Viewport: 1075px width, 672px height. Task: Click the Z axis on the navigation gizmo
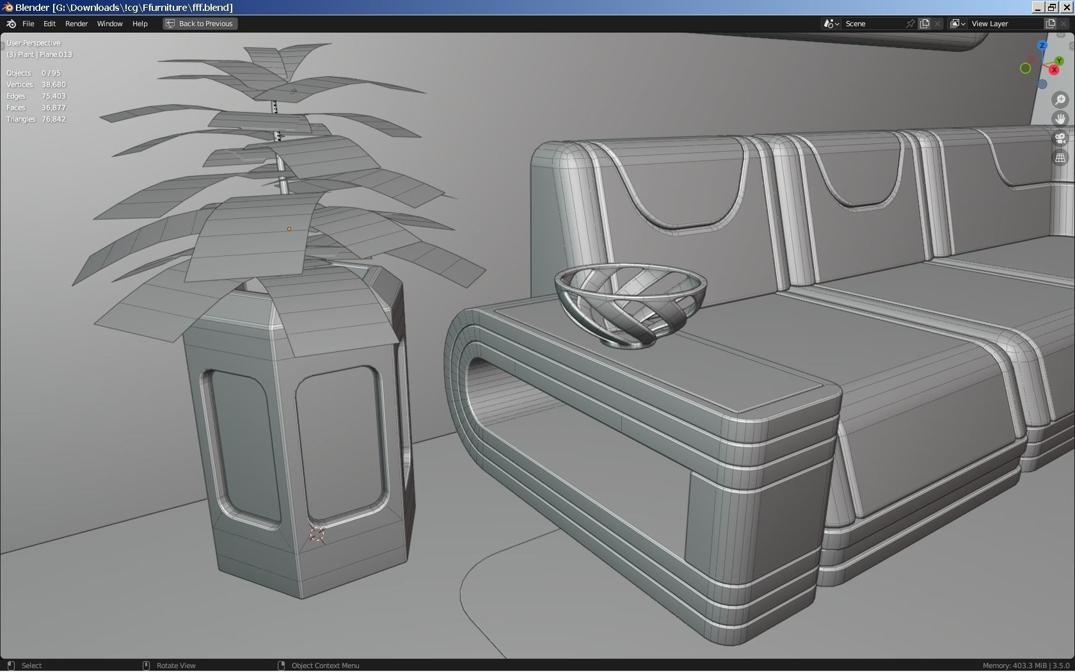tap(1042, 45)
